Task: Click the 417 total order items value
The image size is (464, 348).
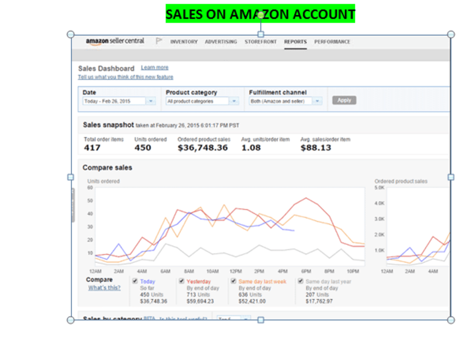Action: point(92,148)
